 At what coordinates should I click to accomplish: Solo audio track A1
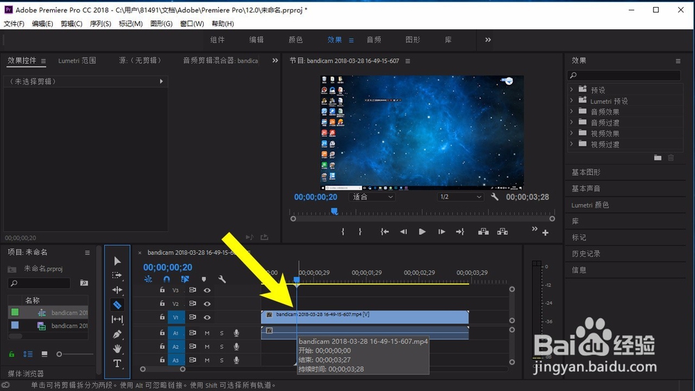click(222, 333)
